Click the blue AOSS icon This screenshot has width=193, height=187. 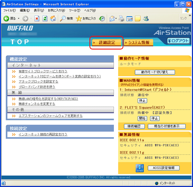click(140, 168)
